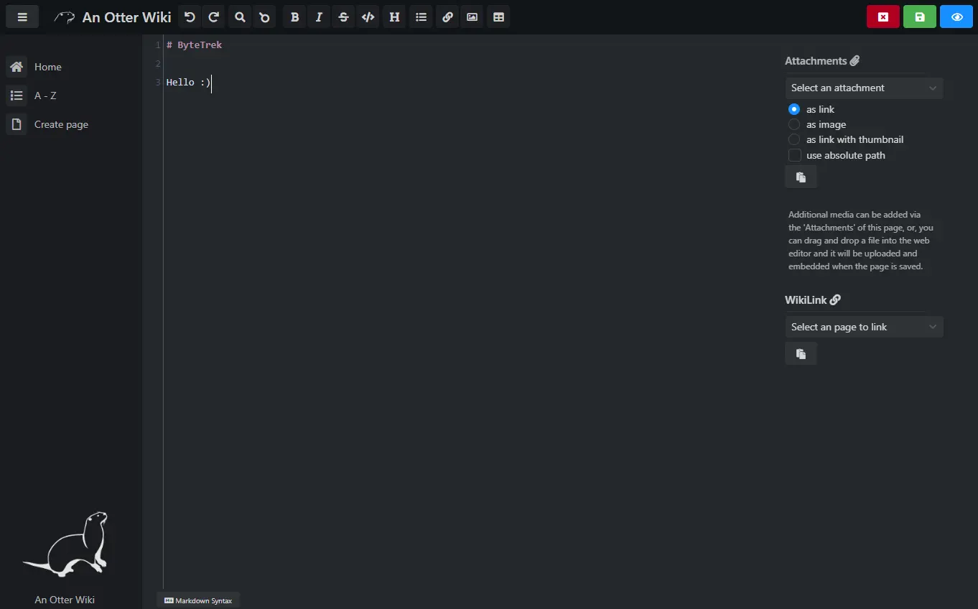Open the A - Z page index
Image resolution: width=978 pixels, height=609 pixels.
pos(45,95)
